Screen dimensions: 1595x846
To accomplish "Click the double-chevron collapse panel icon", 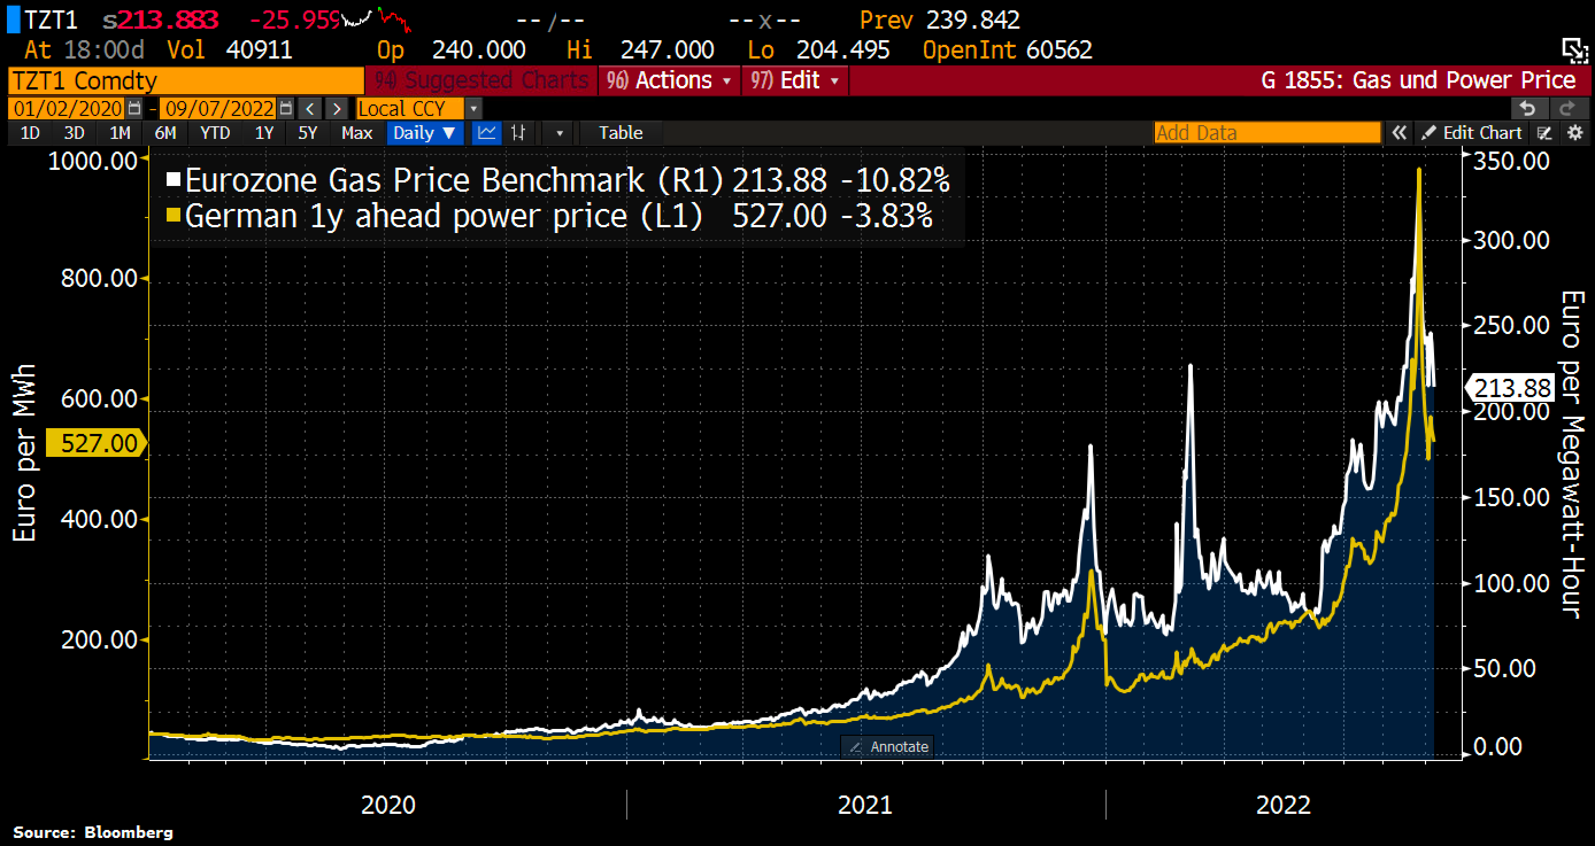I will click(x=1398, y=133).
